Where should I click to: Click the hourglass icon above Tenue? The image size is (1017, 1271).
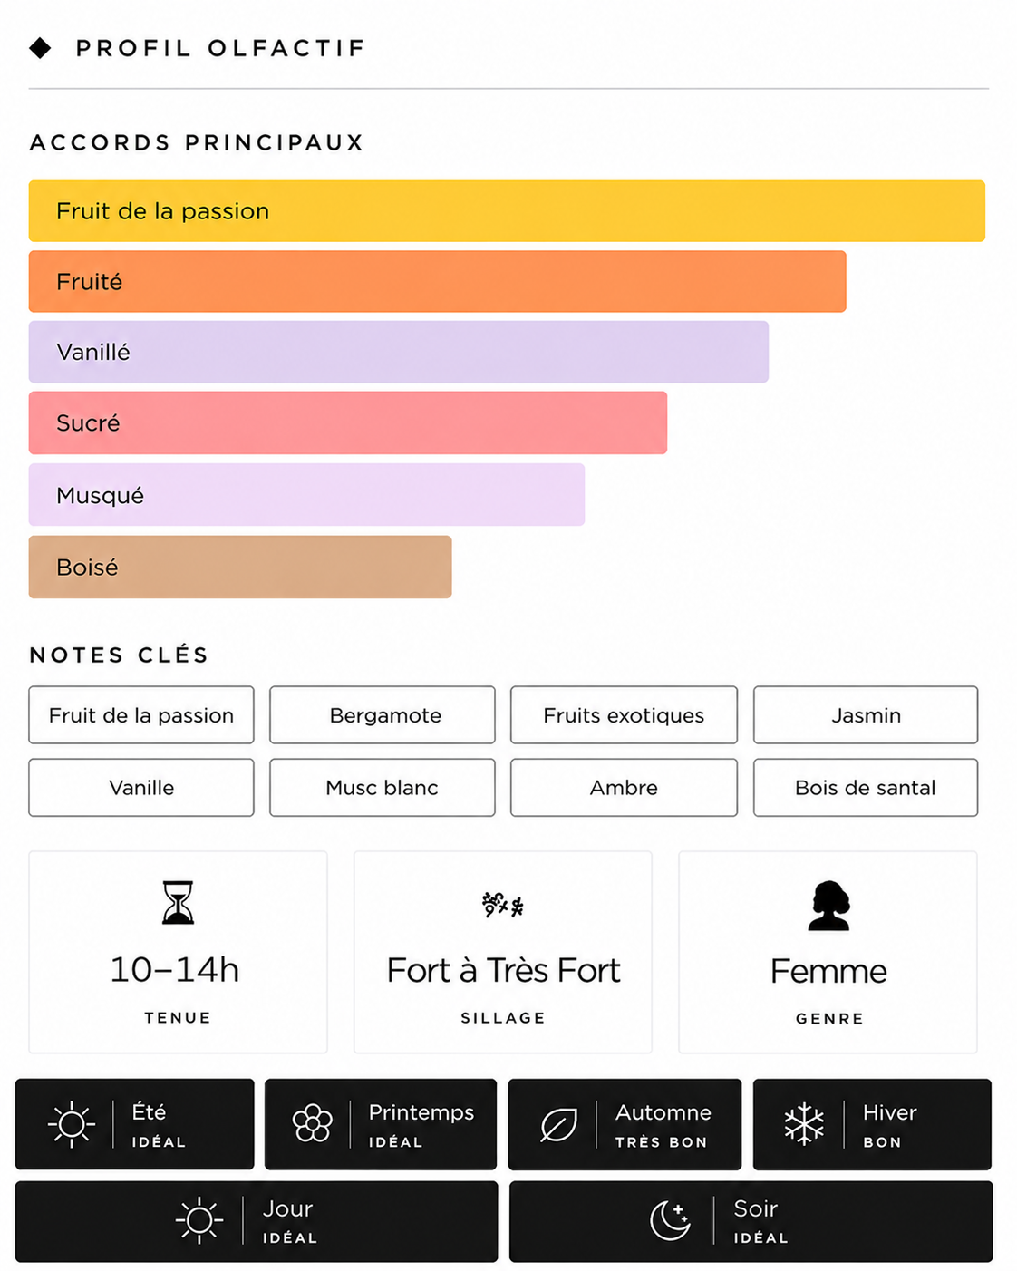178,902
